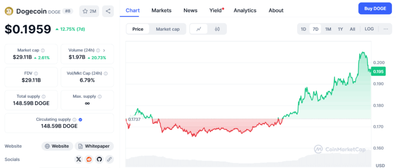Image resolution: width=396 pixels, height=168 pixels.
Task: Click the Market cap info icon
Action: click(43, 50)
